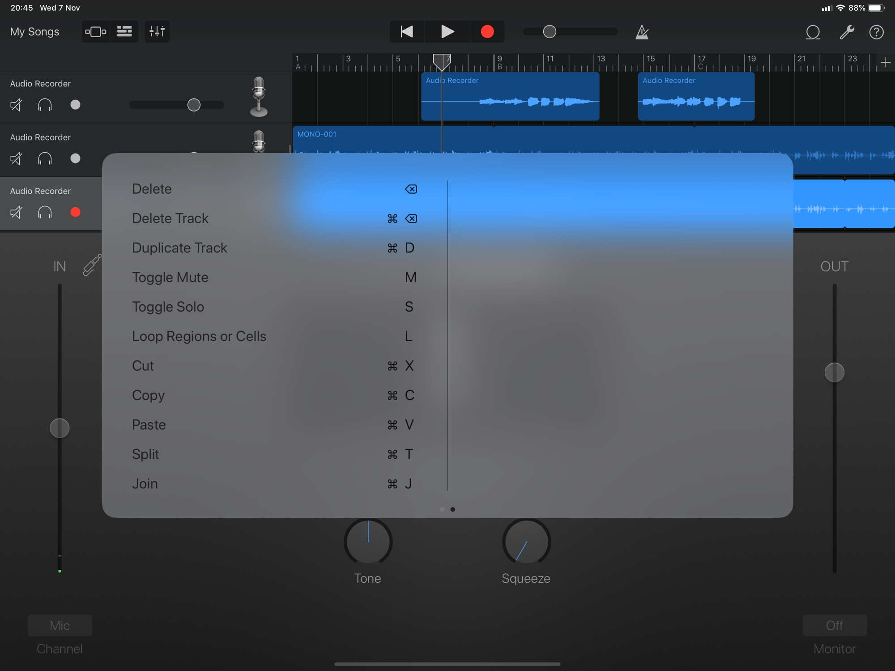Mute the top Audio Recorder track

click(16, 105)
